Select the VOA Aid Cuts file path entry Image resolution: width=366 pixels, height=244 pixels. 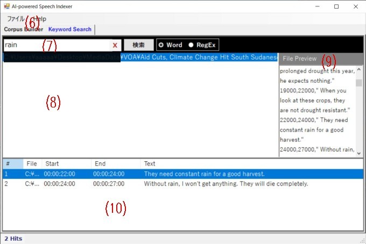click(140, 58)
